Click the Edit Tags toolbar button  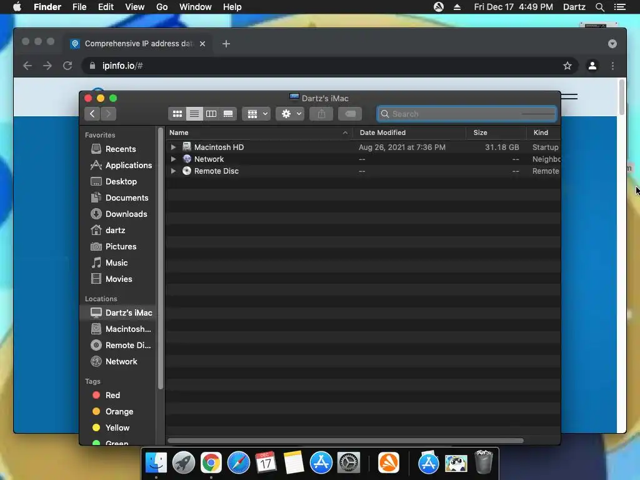tap(350, 114)
